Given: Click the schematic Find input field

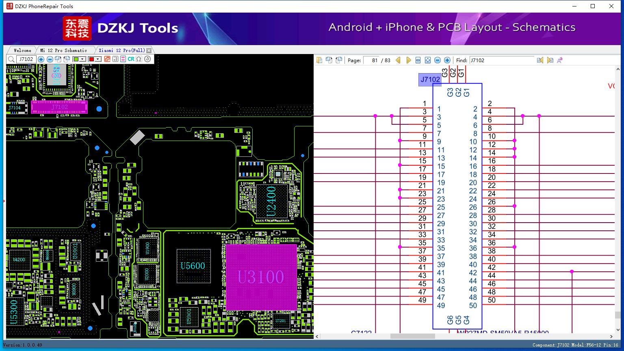Looking at the screenshot, I should pos(501,60).
